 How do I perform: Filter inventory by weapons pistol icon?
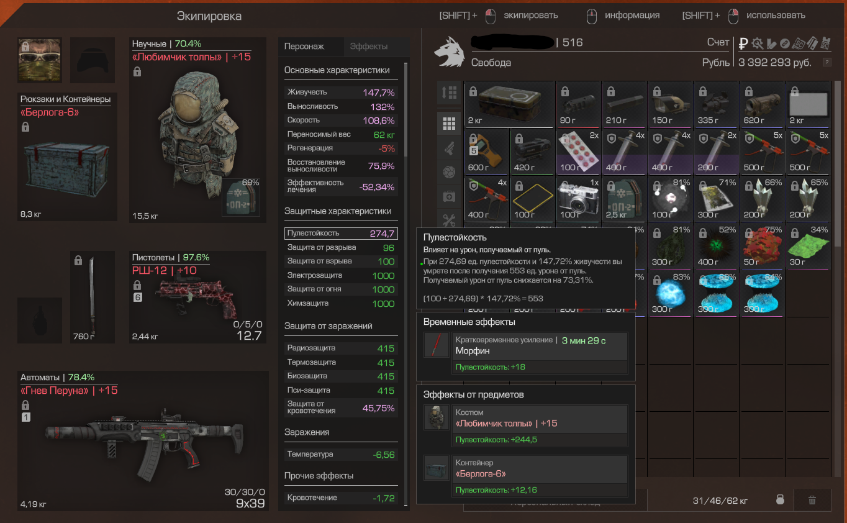coord(449,147)
